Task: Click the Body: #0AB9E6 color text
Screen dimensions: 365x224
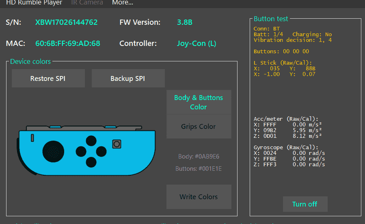Action: pyautogui.click(x=199, y=157)
